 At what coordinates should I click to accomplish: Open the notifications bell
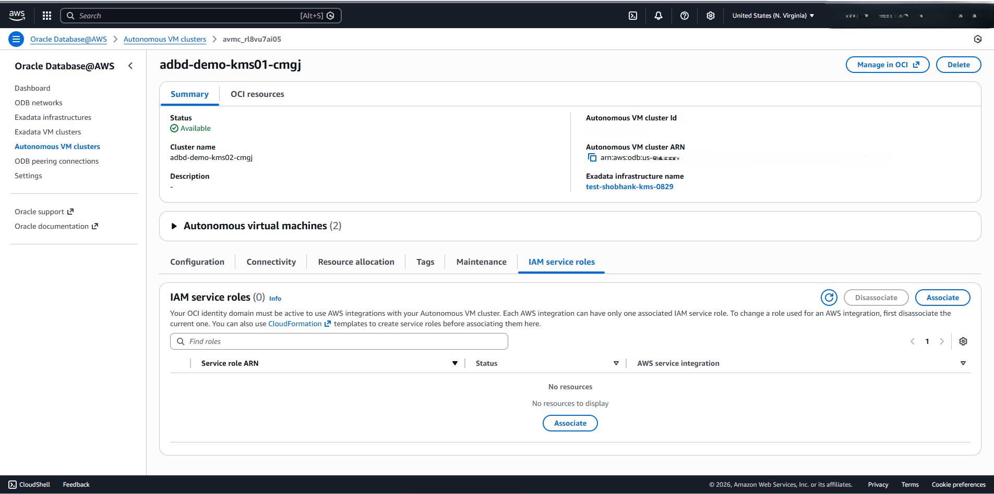[658, 15]
